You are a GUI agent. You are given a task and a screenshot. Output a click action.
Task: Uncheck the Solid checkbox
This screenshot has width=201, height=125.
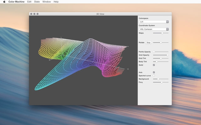click(x=154, y=65)
